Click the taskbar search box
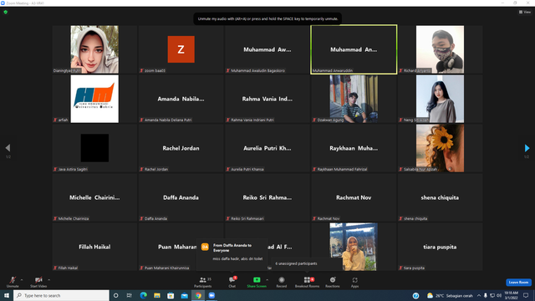Viewport: 535px width, 301px height. pos(61,295)
